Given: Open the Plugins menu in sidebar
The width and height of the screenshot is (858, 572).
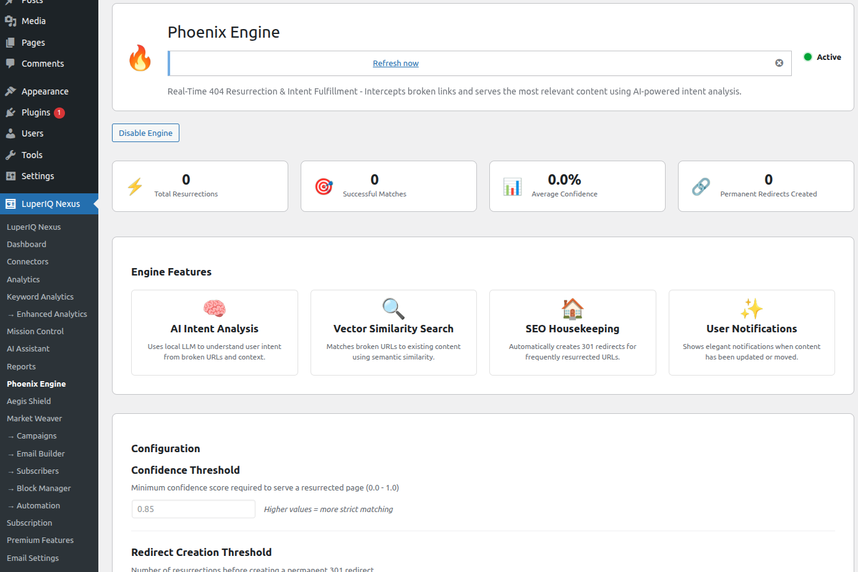Looking at the screenshot, I should pos(36,112).
